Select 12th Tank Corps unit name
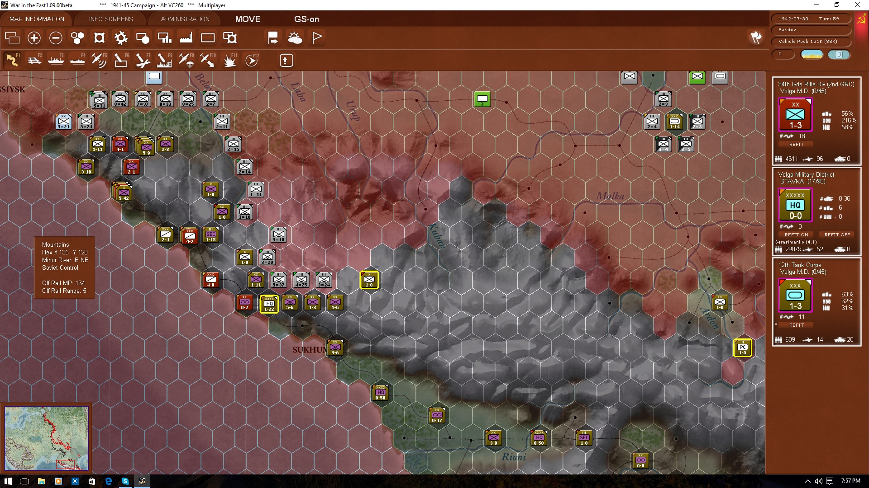Screen dimensions: 869x488 pos(799,265)
